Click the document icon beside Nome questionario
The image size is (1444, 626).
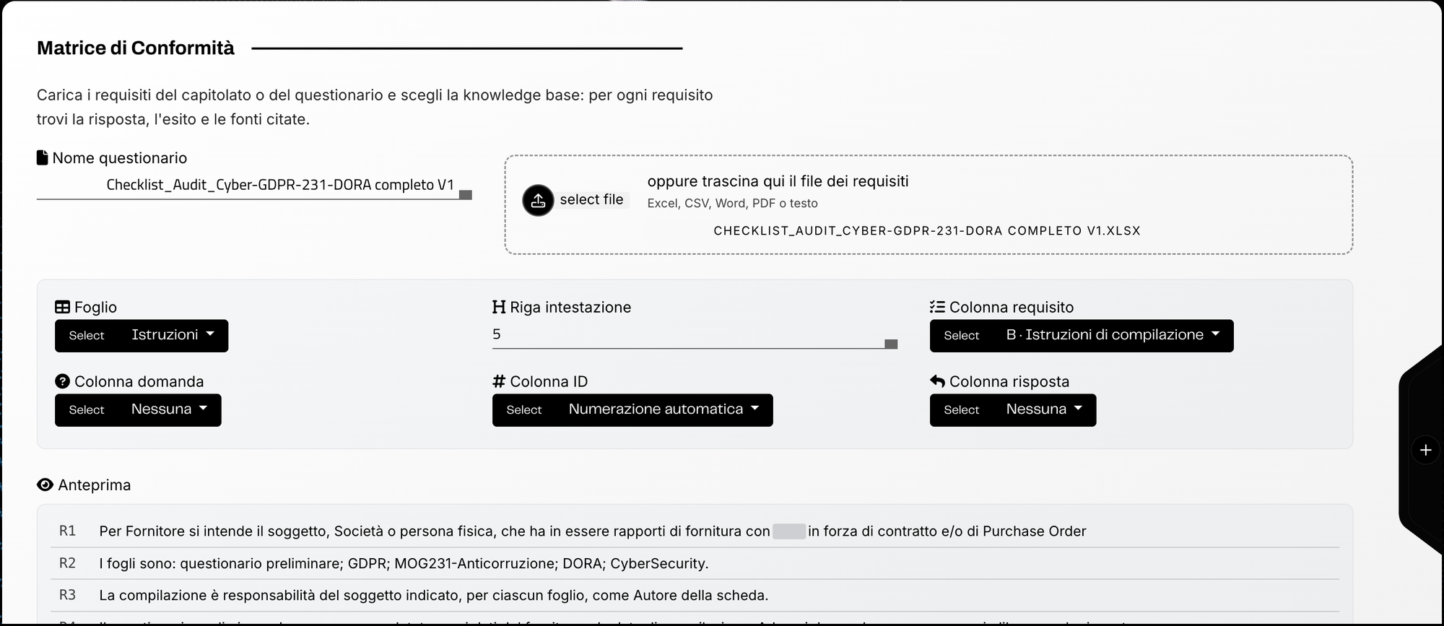[x=43, y=157]
